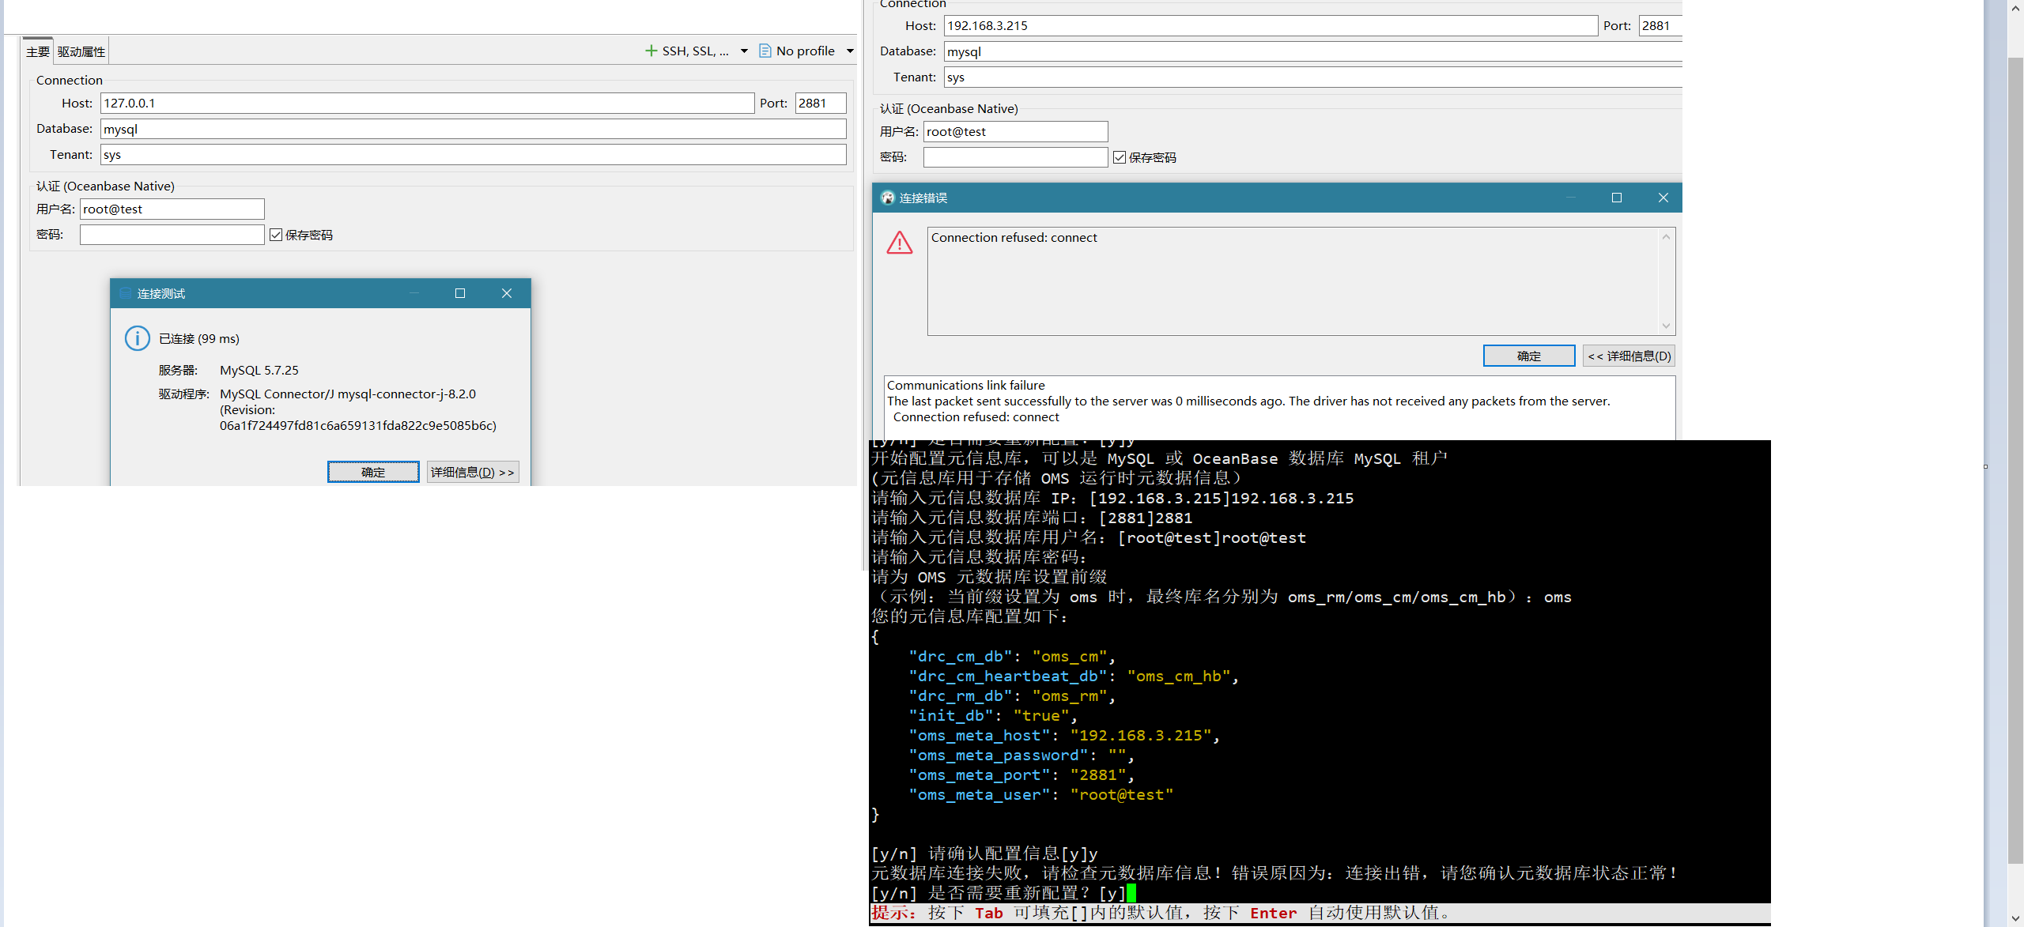Viewport: 2024px width, 927px height.
Task: Collapse details with << 详细信息(D) button
Action: (x=1629, y=356)
